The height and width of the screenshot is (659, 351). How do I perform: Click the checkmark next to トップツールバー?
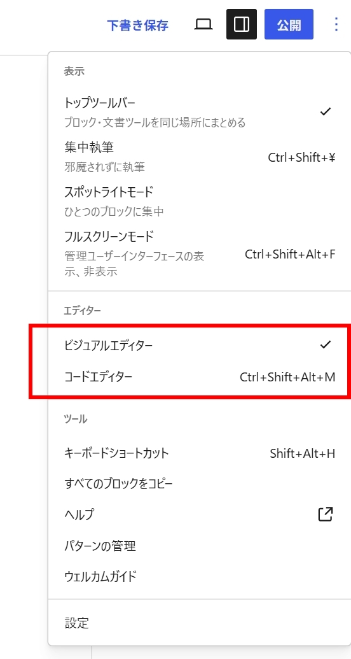click(x=326, y=111)
